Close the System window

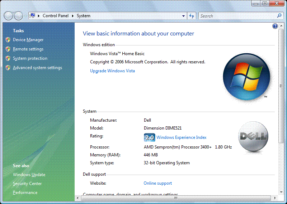click(x=277, y=3)
